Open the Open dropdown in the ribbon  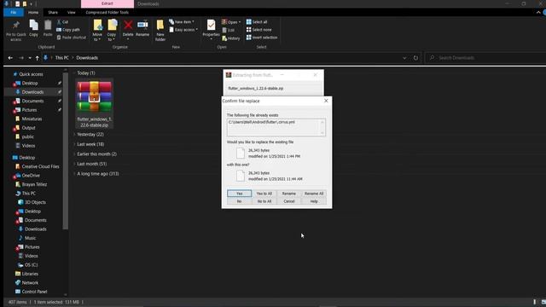click(x=231, y=22)
